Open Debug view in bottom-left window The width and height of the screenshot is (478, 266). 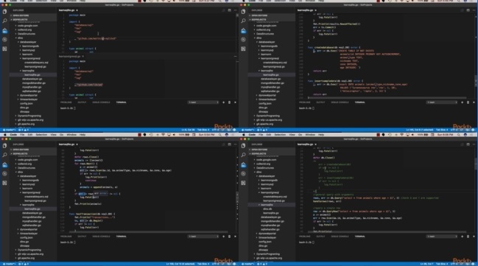pyautogui.click(x=4, y=174)
